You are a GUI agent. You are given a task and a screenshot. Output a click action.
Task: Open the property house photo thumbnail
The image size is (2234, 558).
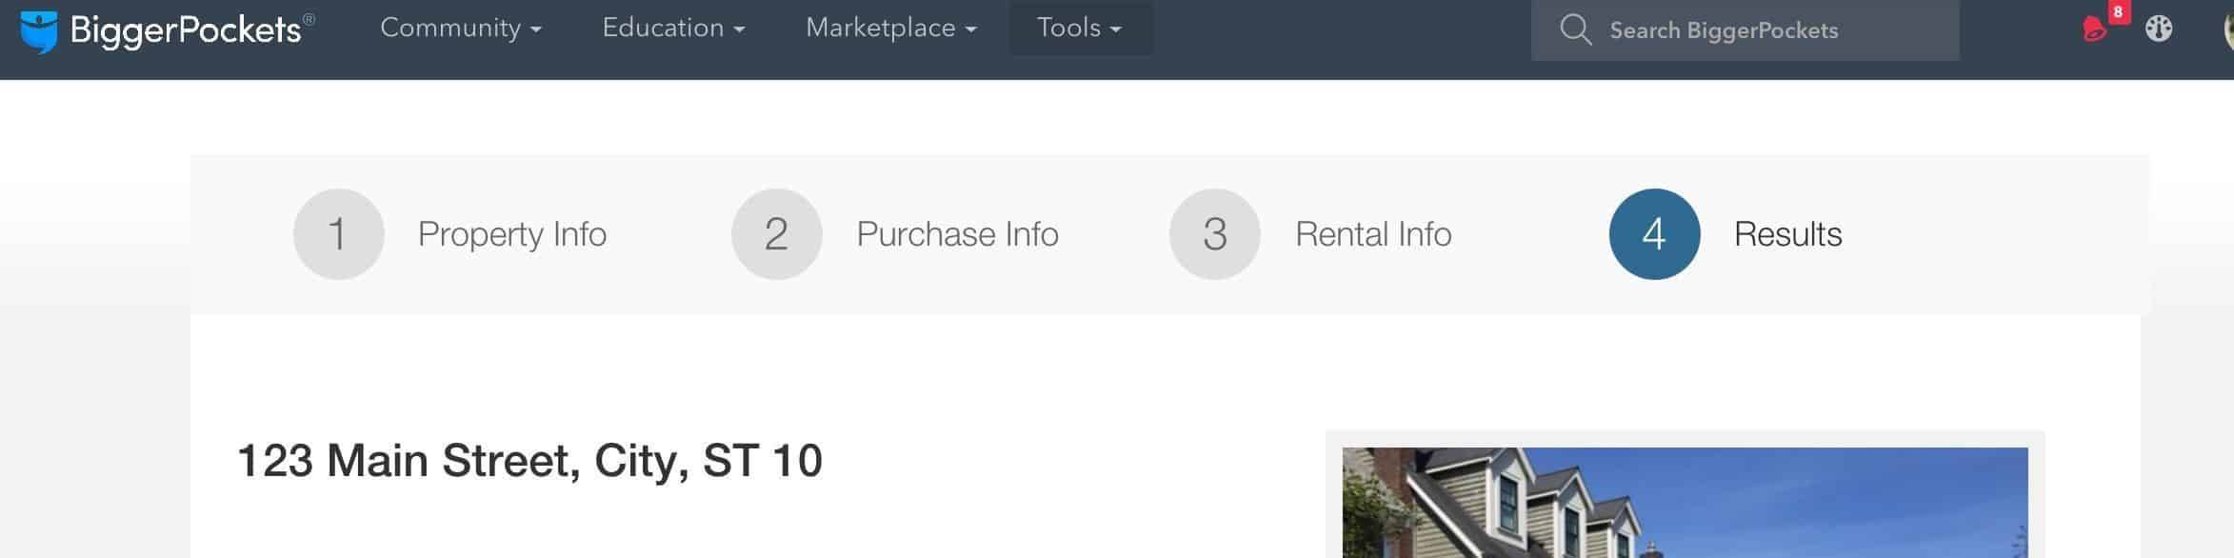pos(1685,503)
